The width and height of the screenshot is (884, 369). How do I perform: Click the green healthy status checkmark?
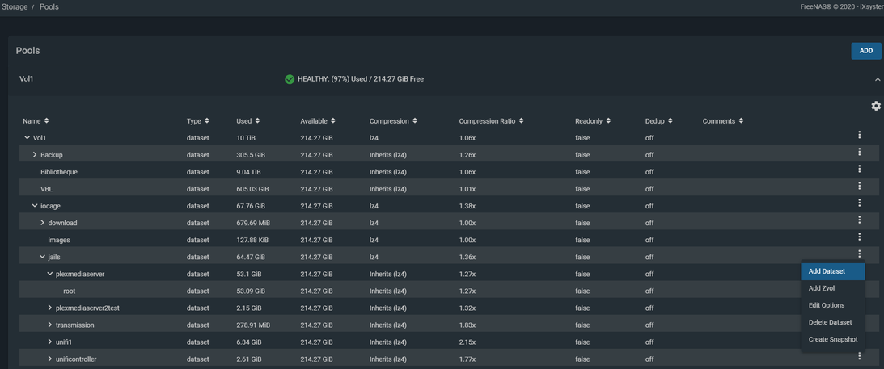coord(290,79)
